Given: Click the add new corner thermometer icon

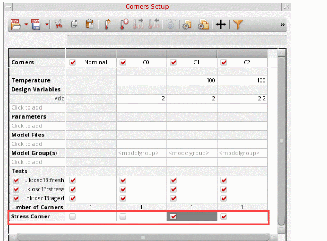Looking at the screenshot, I should (x=107, y=25).
